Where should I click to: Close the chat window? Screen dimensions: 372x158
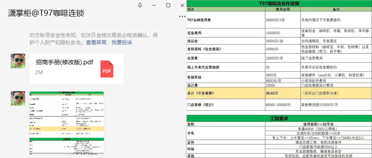(182, 5)
